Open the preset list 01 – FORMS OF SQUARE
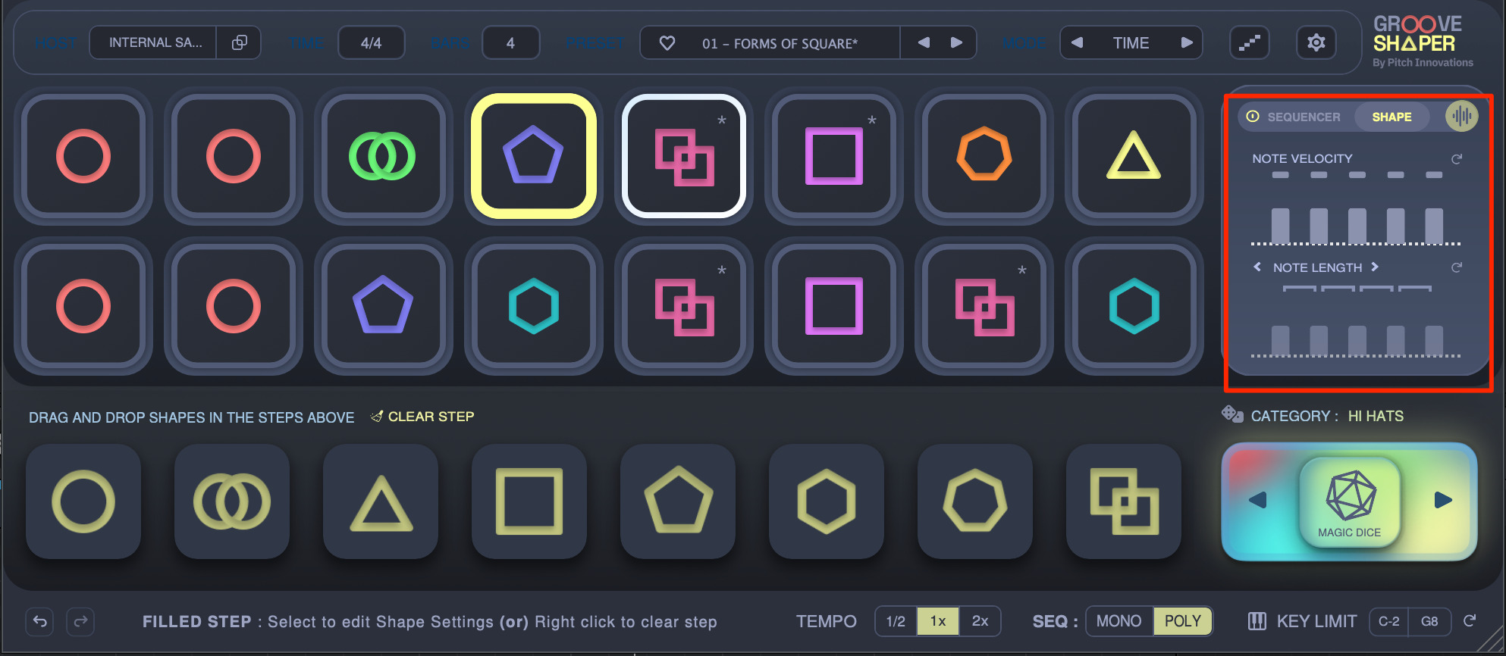Viewport: 1506px width, 656px height. point(780,43)
